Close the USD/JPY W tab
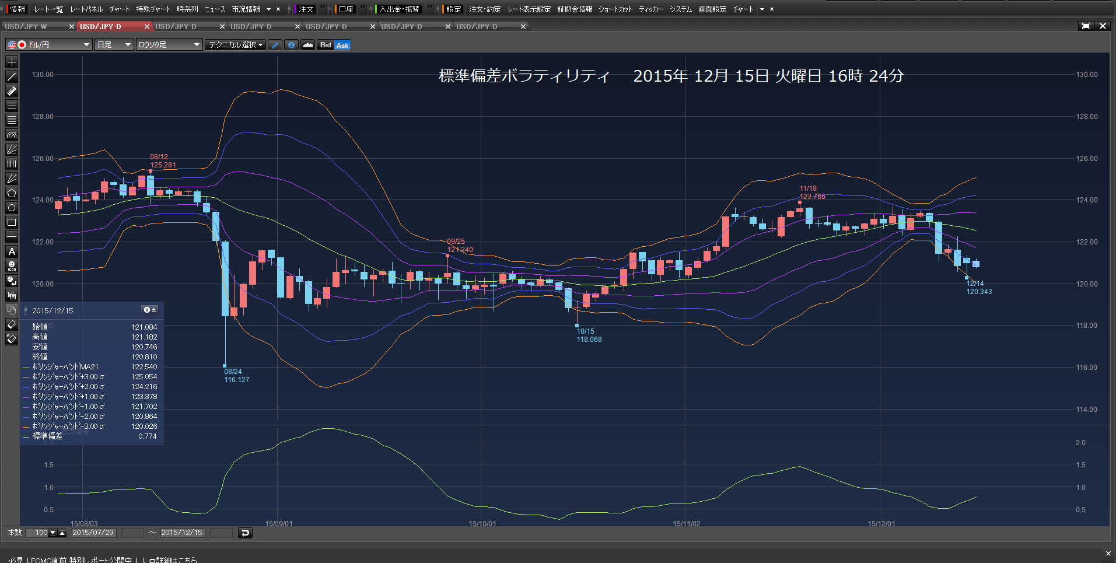This screenshot has height=563, width=1116. click(72, 26)
